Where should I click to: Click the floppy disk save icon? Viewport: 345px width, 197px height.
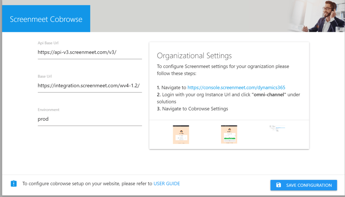[279, 185]
